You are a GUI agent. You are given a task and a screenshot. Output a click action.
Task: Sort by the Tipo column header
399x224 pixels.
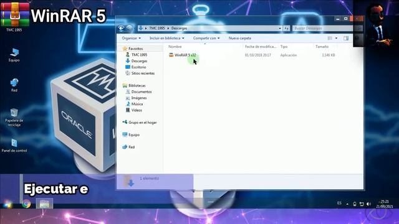tap(284, 47)
